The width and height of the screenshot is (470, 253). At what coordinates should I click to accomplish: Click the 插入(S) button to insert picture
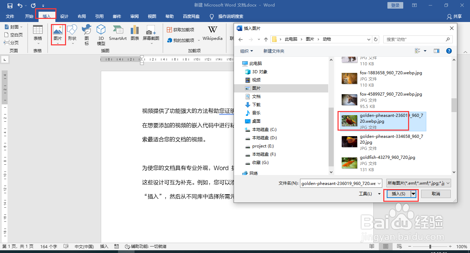(x=398, y=194)
